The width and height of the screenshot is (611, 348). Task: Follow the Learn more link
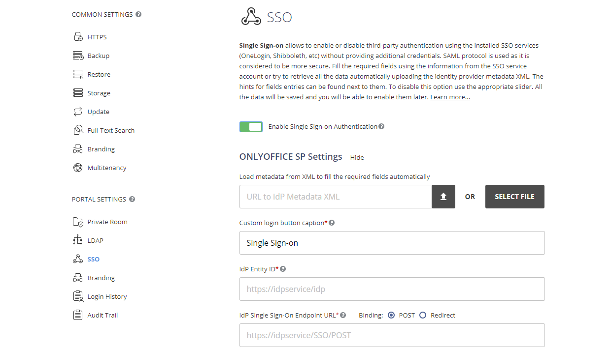pos(450,97)
